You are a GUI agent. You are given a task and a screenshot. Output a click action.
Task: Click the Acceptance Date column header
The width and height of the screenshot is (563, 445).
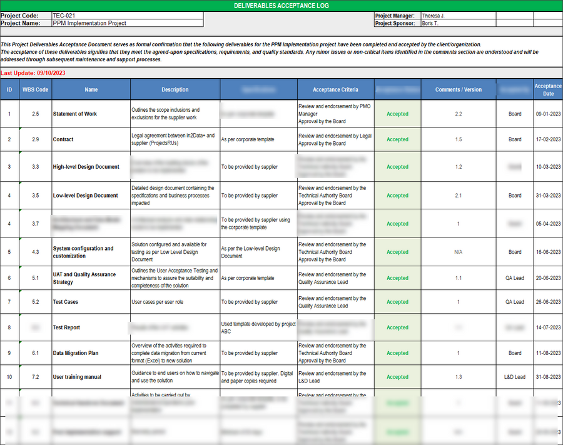click(547, 89)
